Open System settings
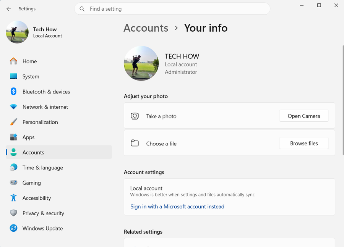The width and height of the screenshot is (344, 247). coord(59,76)
